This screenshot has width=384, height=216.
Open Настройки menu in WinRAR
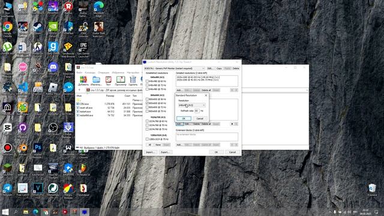pos(133,73)
